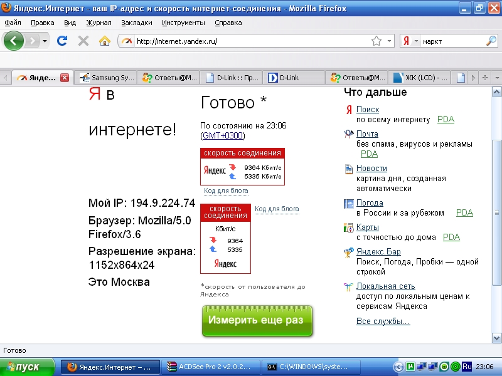Click the speedometer site icon in address bar
The image size is (502, 376).
pos(127,41)
